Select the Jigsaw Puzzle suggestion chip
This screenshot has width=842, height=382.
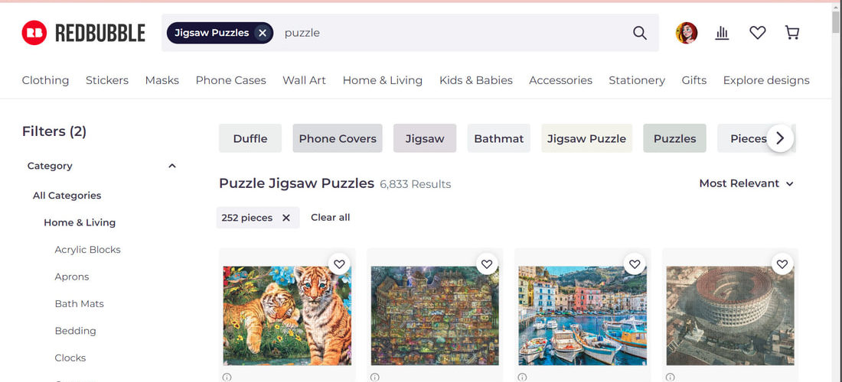tap(586, 138)
